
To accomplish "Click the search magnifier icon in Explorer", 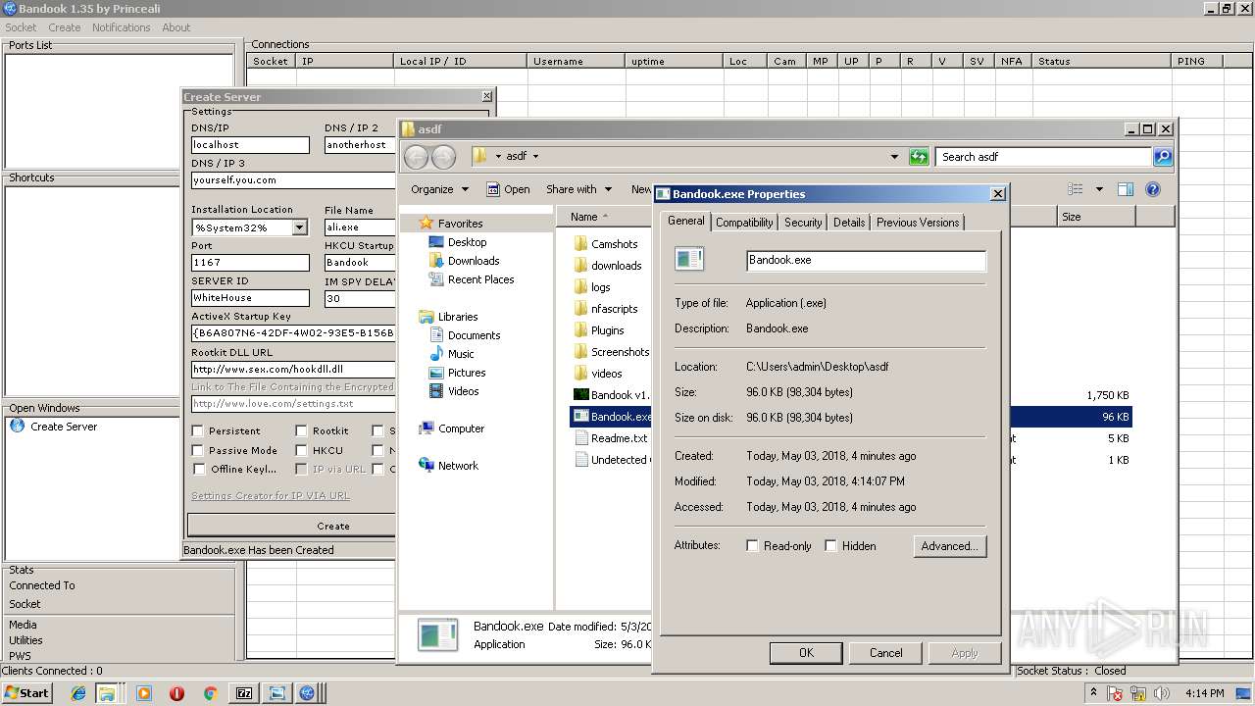I will click(x=1162, y=157).
